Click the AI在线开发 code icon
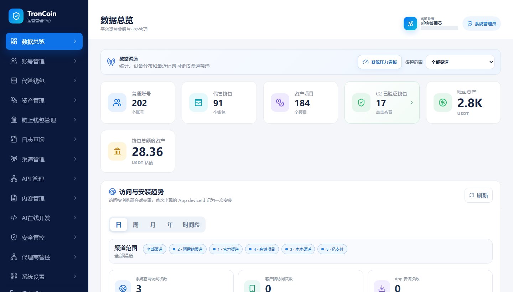 [x=14, y=218]
